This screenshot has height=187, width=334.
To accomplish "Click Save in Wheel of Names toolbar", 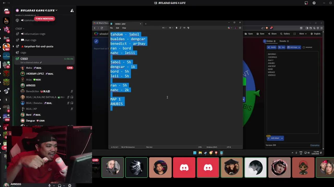I will point(260,34).
